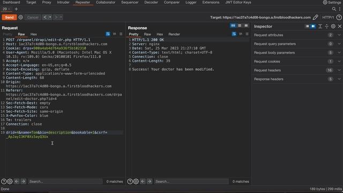Go to next request in history
343x193 pixels.
click(x=56, y=17)
